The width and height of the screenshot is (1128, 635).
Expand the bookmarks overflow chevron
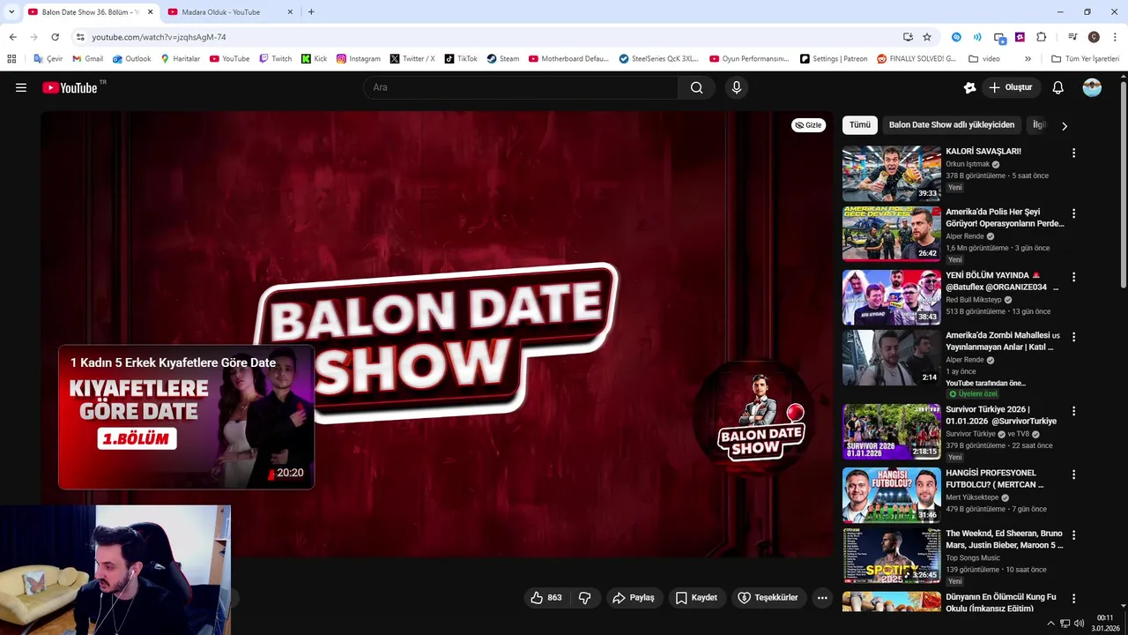tap(1028, 59)
